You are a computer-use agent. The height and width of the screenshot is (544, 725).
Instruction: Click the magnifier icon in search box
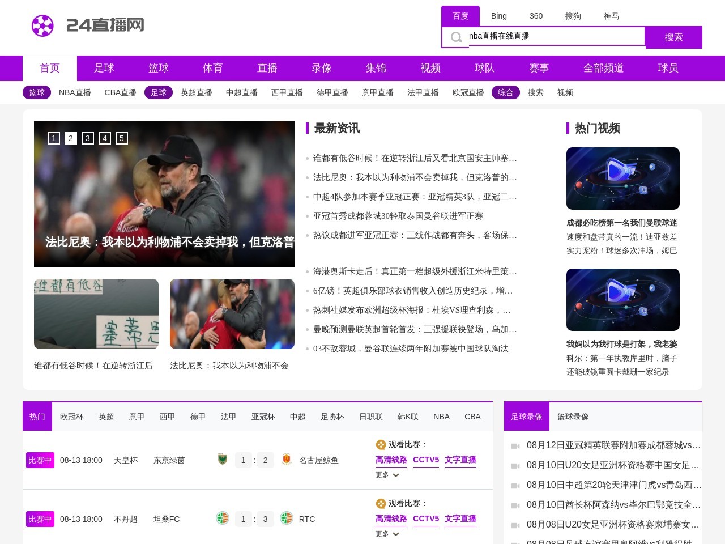pos(456,38)
